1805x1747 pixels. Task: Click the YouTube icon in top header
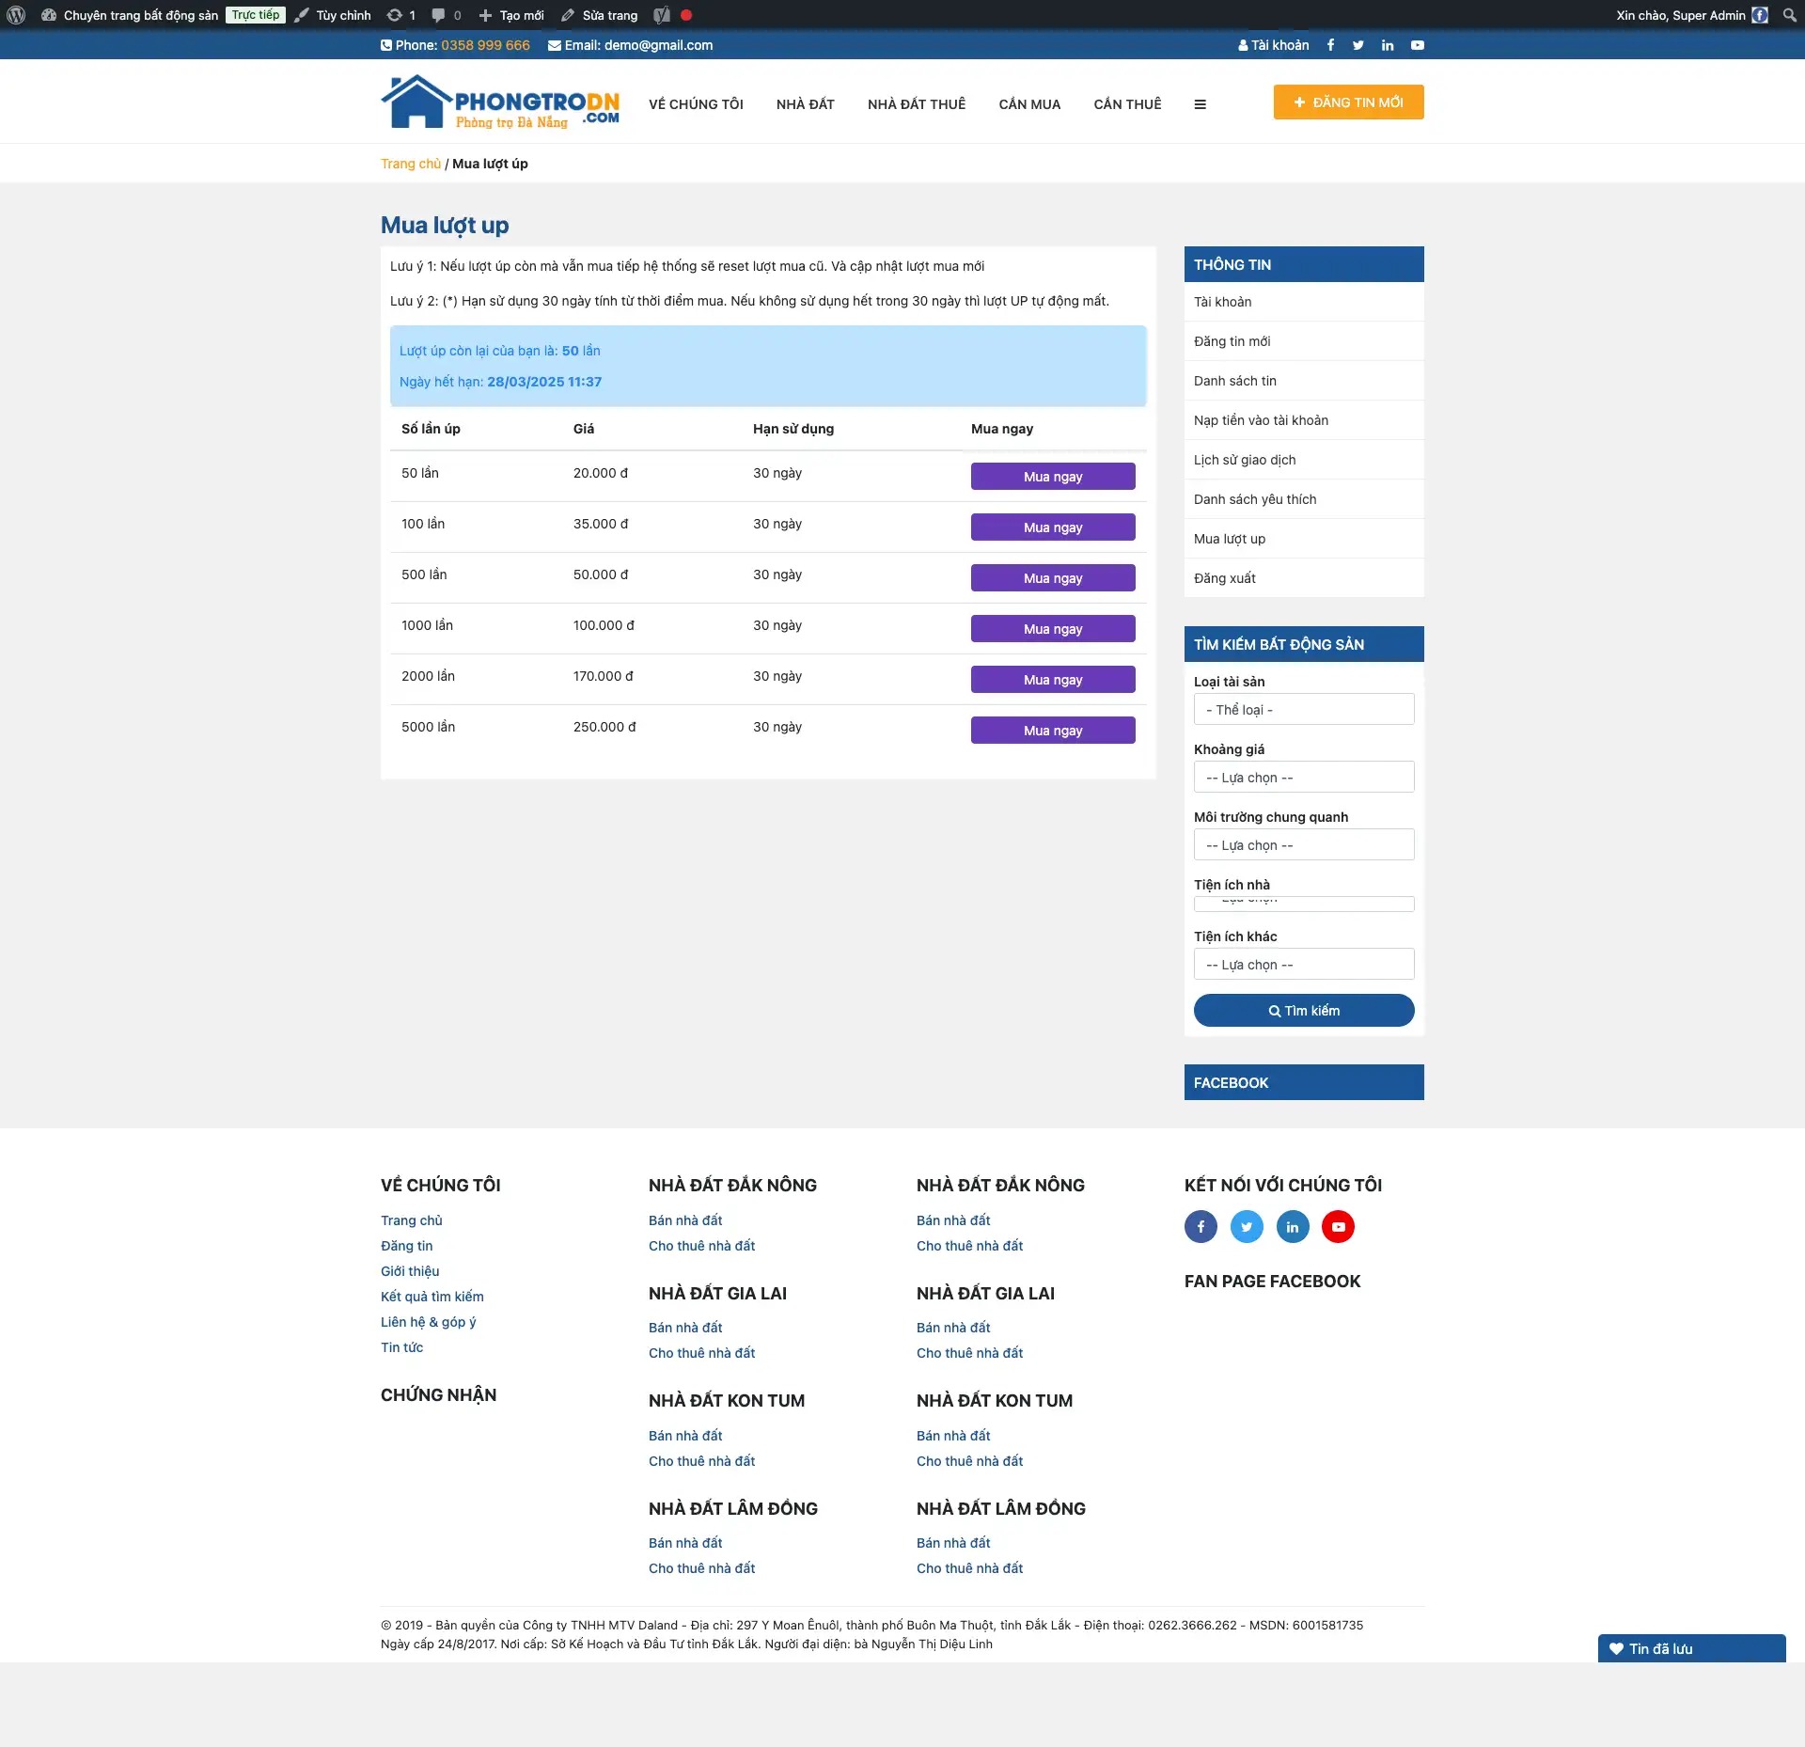tap(1417, 45)
